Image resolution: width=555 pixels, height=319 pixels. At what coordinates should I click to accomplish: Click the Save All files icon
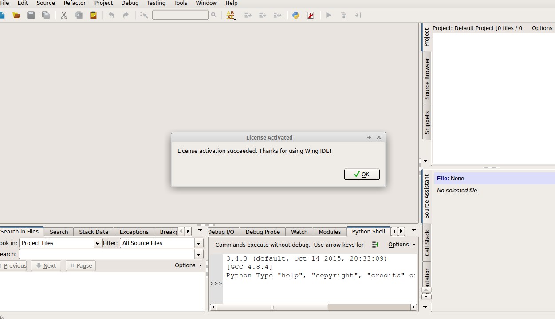click(x=46, y=15)
